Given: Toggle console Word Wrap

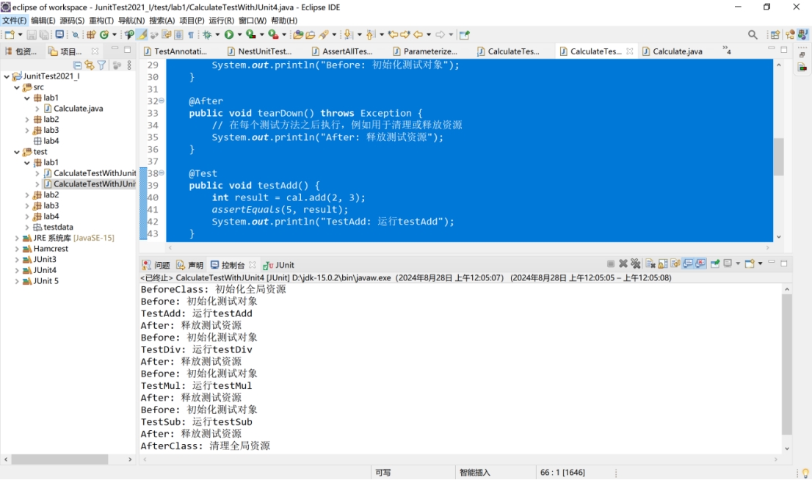Looking at the screenshot, I should (675, 264).
